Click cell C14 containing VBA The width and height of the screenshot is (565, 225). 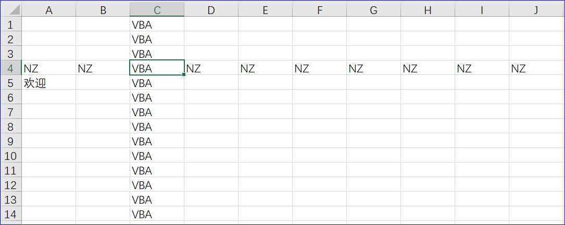[157, 214]
